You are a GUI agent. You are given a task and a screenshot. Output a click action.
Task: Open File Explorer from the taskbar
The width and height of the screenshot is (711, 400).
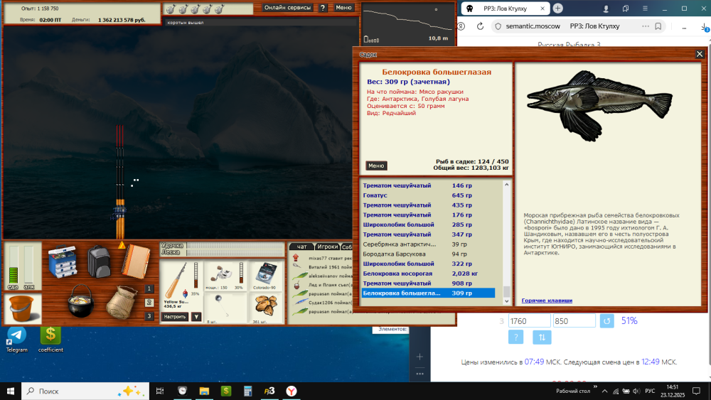pyautogui.click(x=204, y=391)
